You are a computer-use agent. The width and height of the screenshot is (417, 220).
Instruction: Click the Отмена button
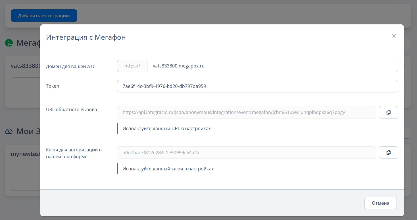[380, 203]
